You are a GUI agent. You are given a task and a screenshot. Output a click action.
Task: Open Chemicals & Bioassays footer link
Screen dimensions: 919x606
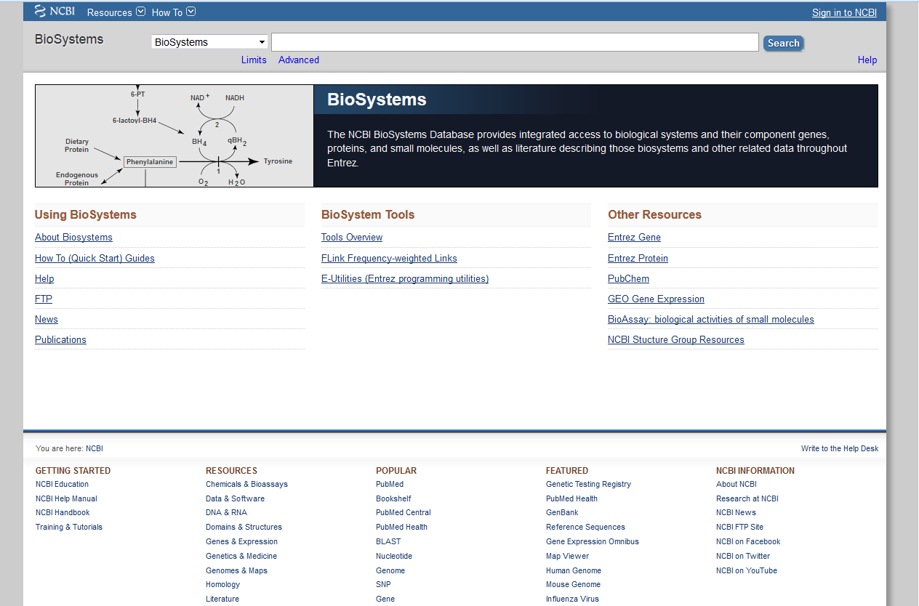(x=246, y=484)
